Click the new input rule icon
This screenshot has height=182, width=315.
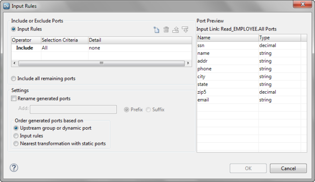point(157,30)
